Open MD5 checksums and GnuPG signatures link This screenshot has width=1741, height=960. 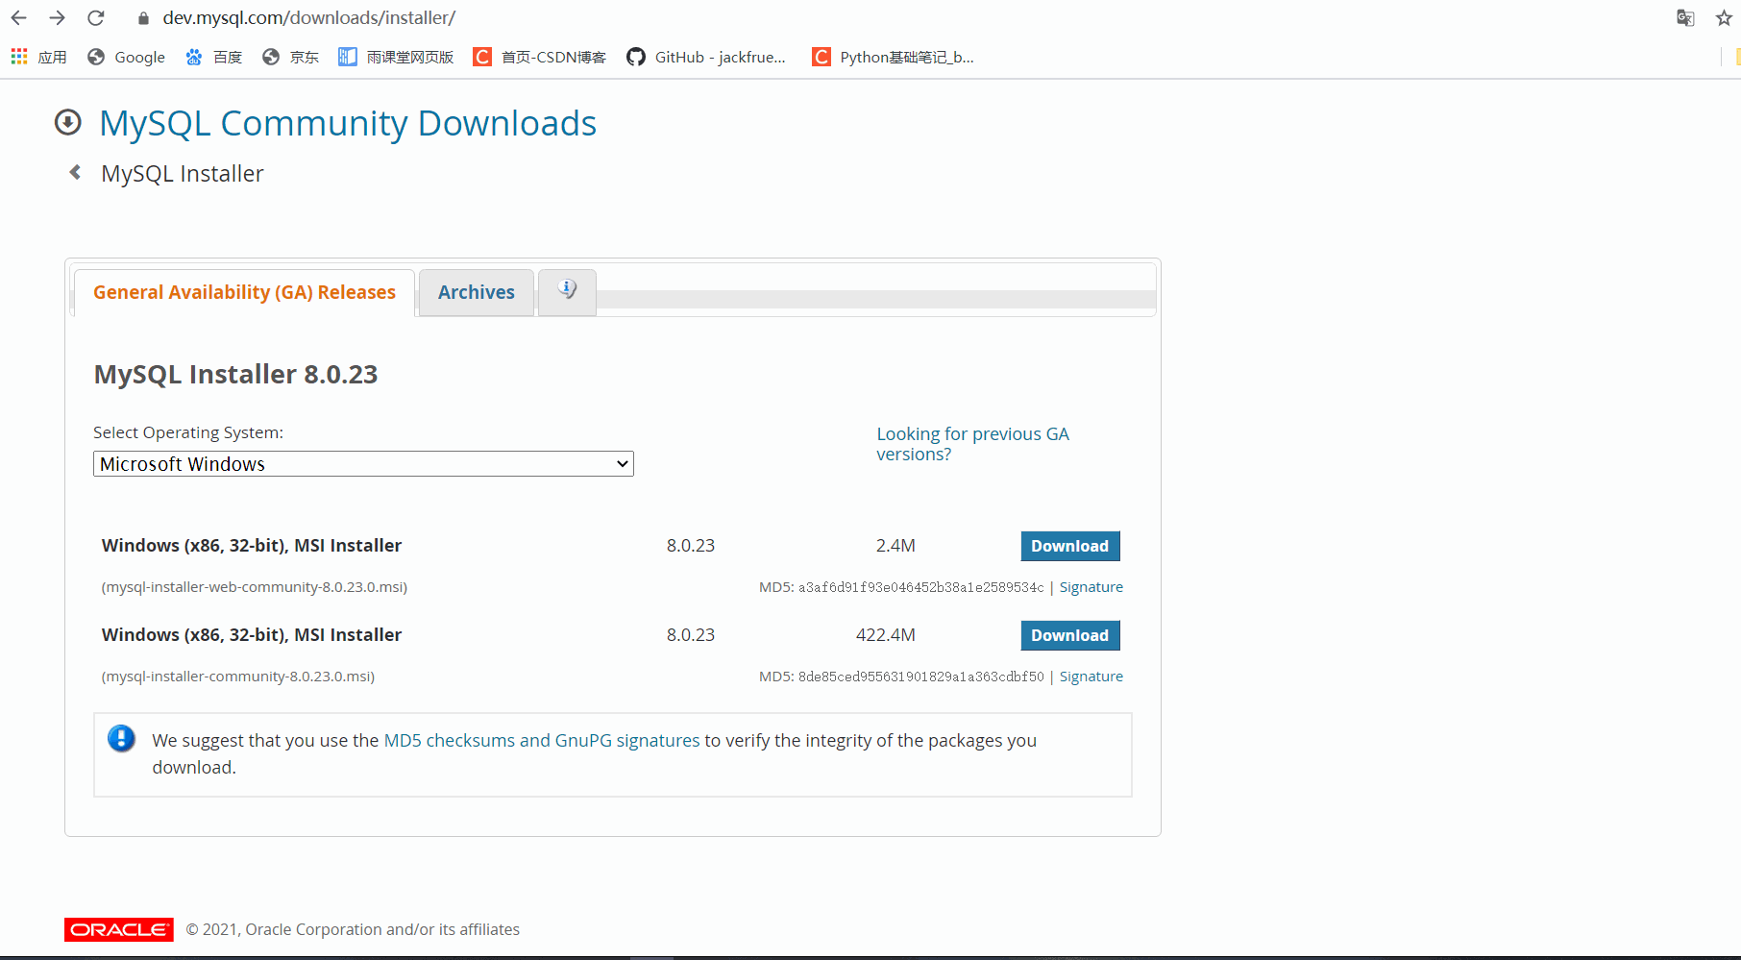(542, 741)
